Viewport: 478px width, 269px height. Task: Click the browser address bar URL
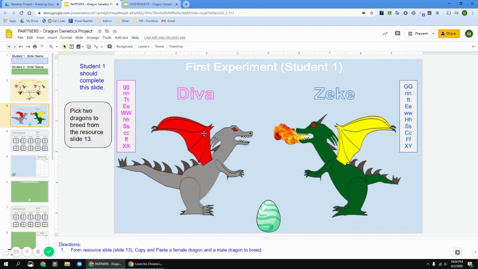(139, 13)
